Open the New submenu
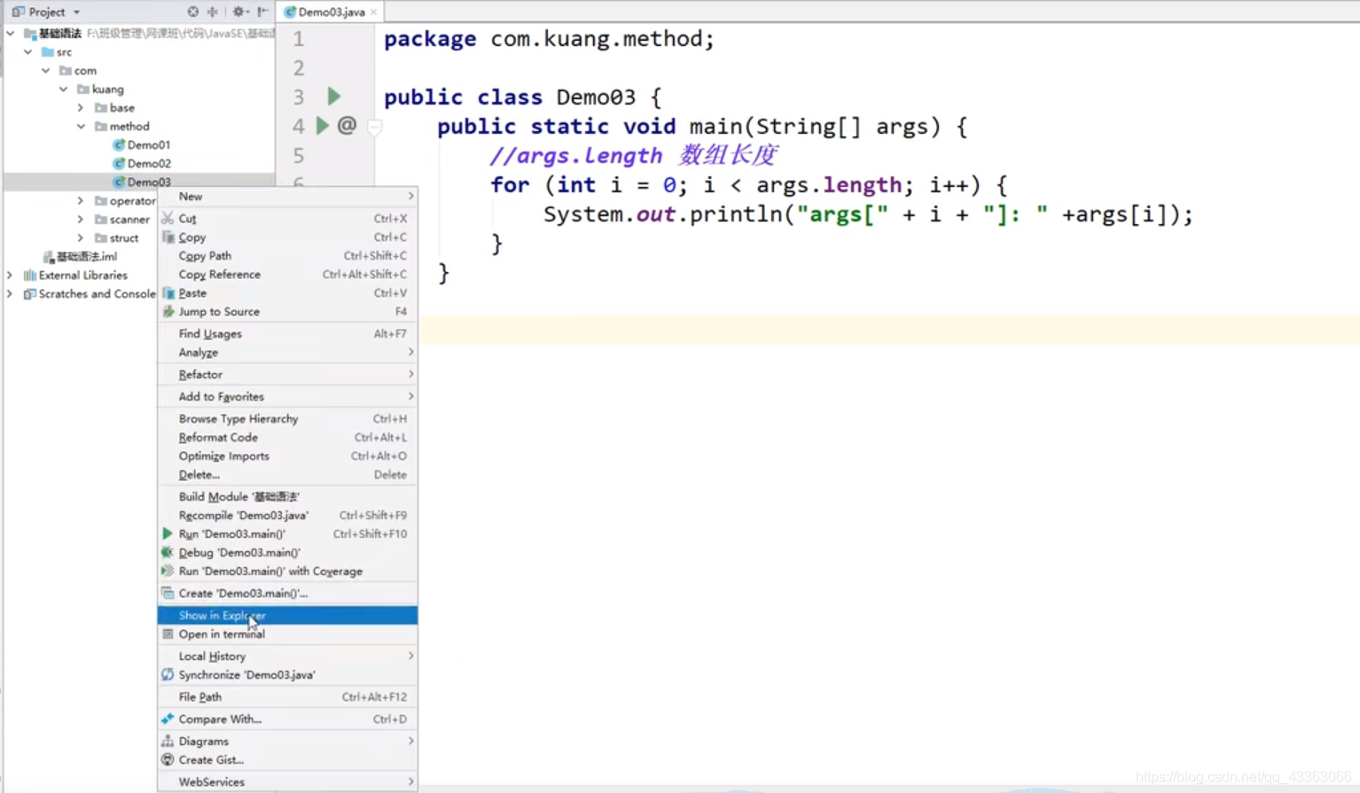Screen dimensions: 1360x793 tap(287, 196)
